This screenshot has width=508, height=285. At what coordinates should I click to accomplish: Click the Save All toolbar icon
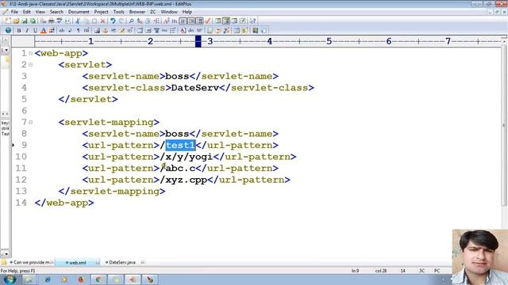point(33,21)
